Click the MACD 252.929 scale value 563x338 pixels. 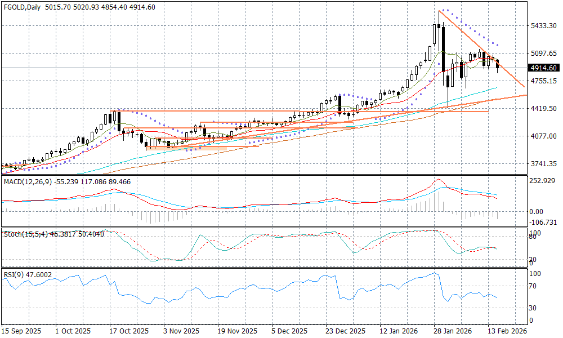click(x=543, y=181)
